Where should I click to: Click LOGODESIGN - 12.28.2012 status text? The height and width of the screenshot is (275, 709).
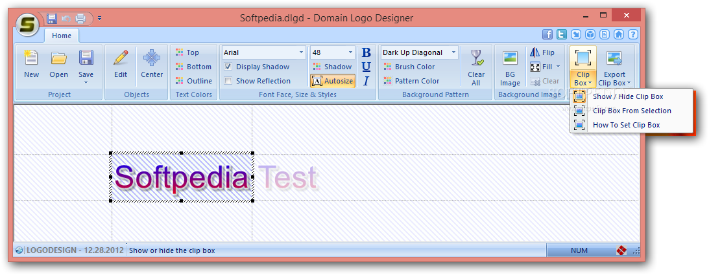(x=75, y=250)
